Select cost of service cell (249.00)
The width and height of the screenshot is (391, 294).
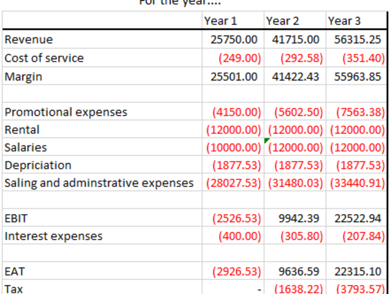(233, 58)
